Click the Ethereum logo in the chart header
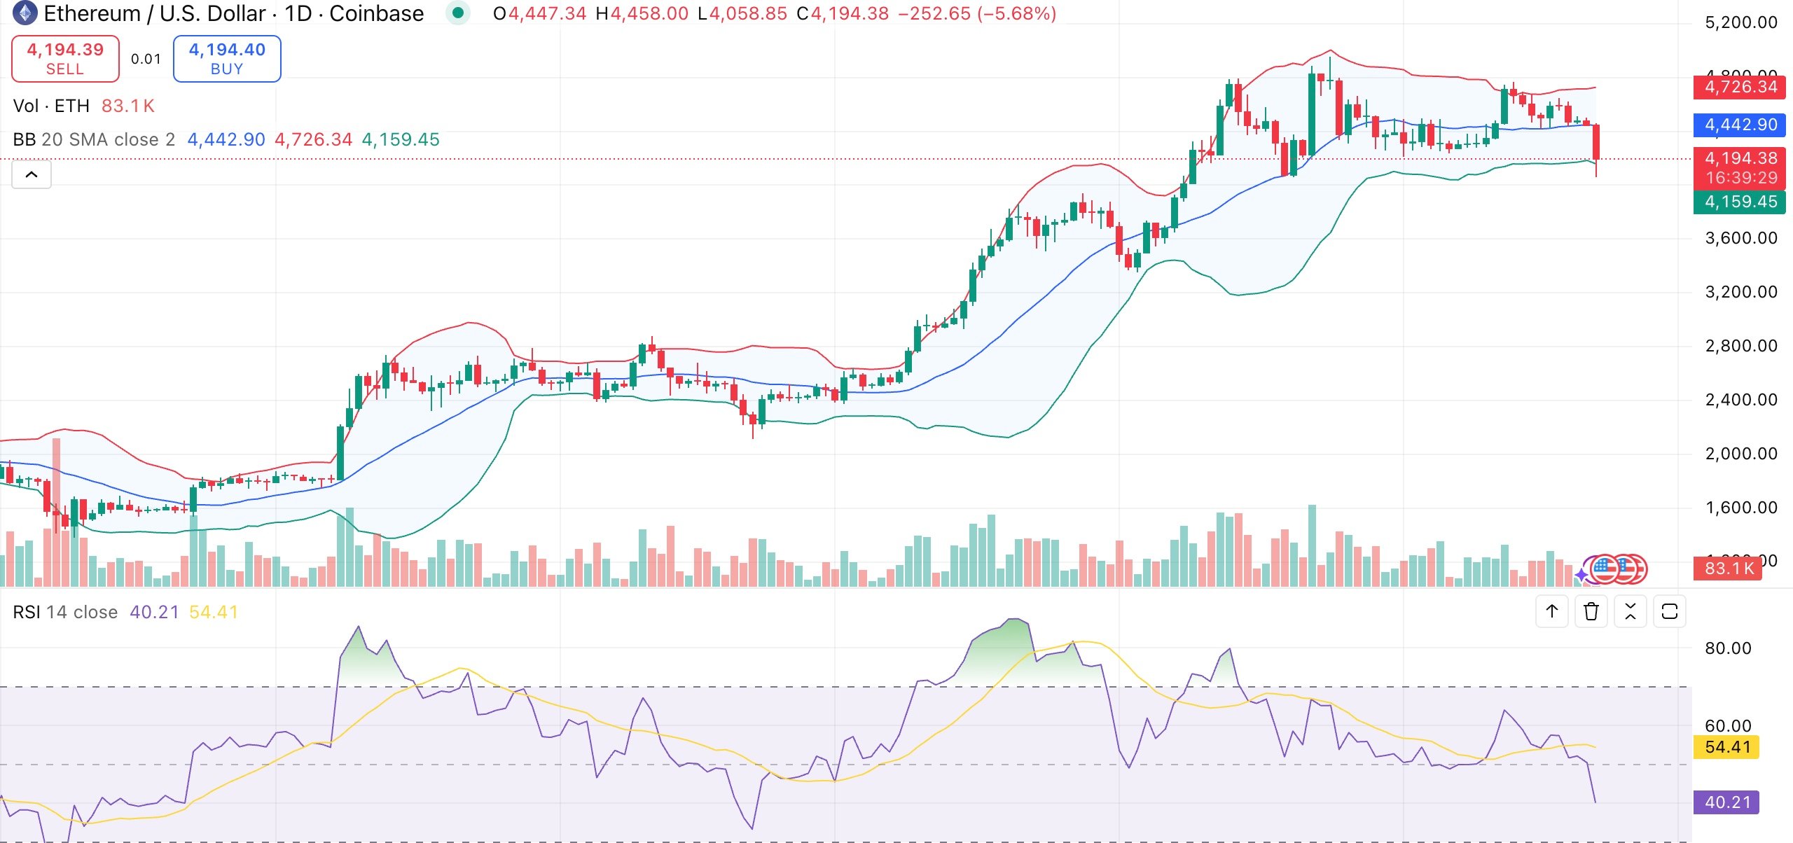This screenshot has width=1793, height=843. tap(24, 13)
